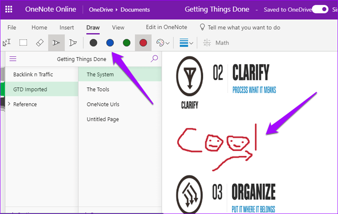Open the More Ink Colors palette

click(x=163, y=43)
